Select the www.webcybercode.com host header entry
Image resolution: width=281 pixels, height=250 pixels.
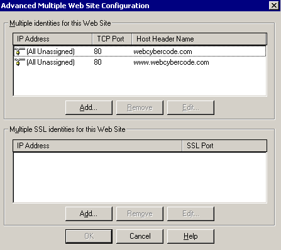tap(171, 62)
